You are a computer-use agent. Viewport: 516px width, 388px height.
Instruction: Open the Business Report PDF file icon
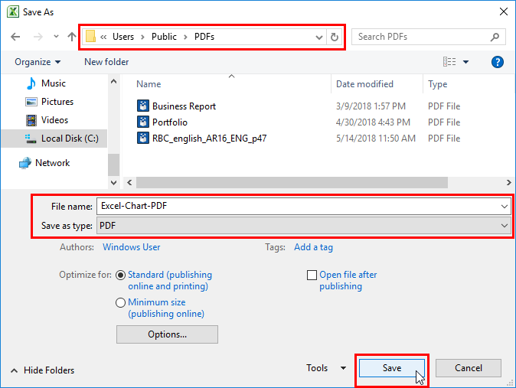142,106
